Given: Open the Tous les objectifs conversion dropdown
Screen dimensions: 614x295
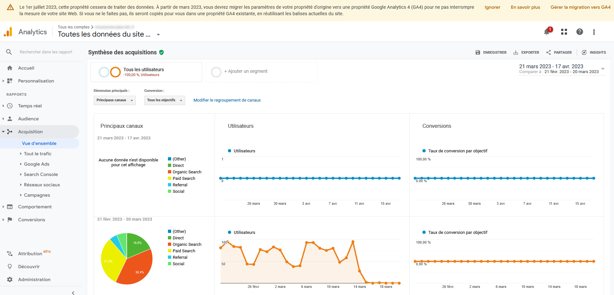Looking at the screenshot, I should point(165,100).
